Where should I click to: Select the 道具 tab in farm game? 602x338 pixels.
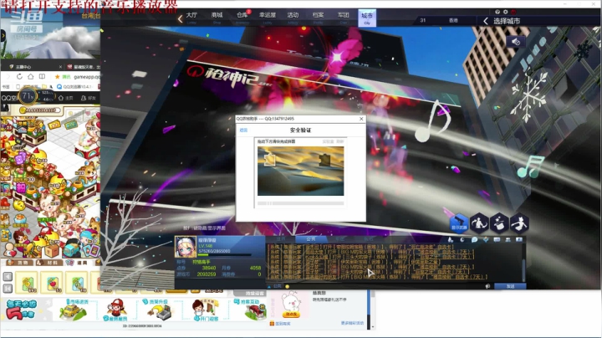coord(77,263)
